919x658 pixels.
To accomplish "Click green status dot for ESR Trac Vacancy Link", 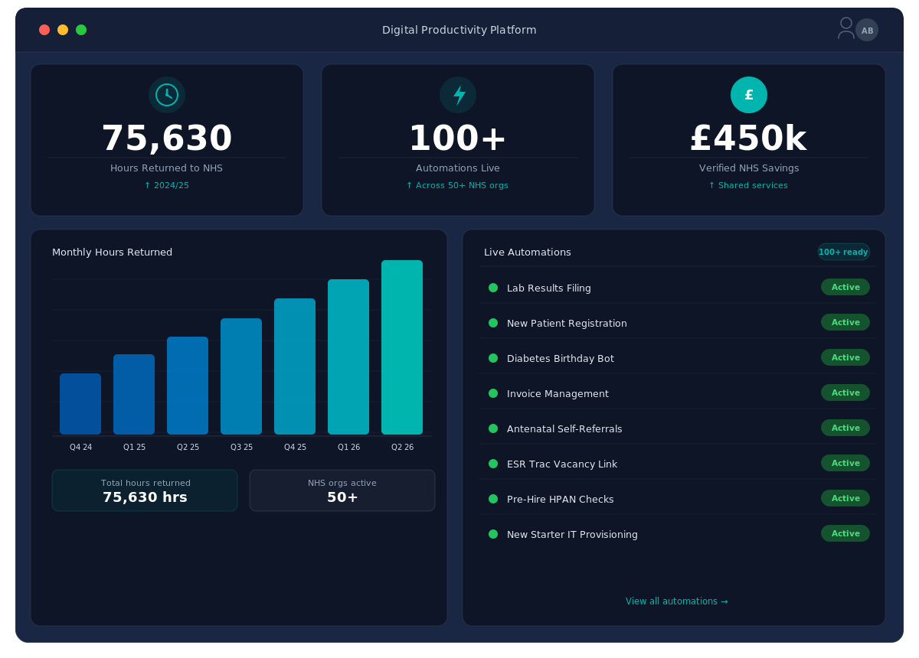I will tap(493, 464).
